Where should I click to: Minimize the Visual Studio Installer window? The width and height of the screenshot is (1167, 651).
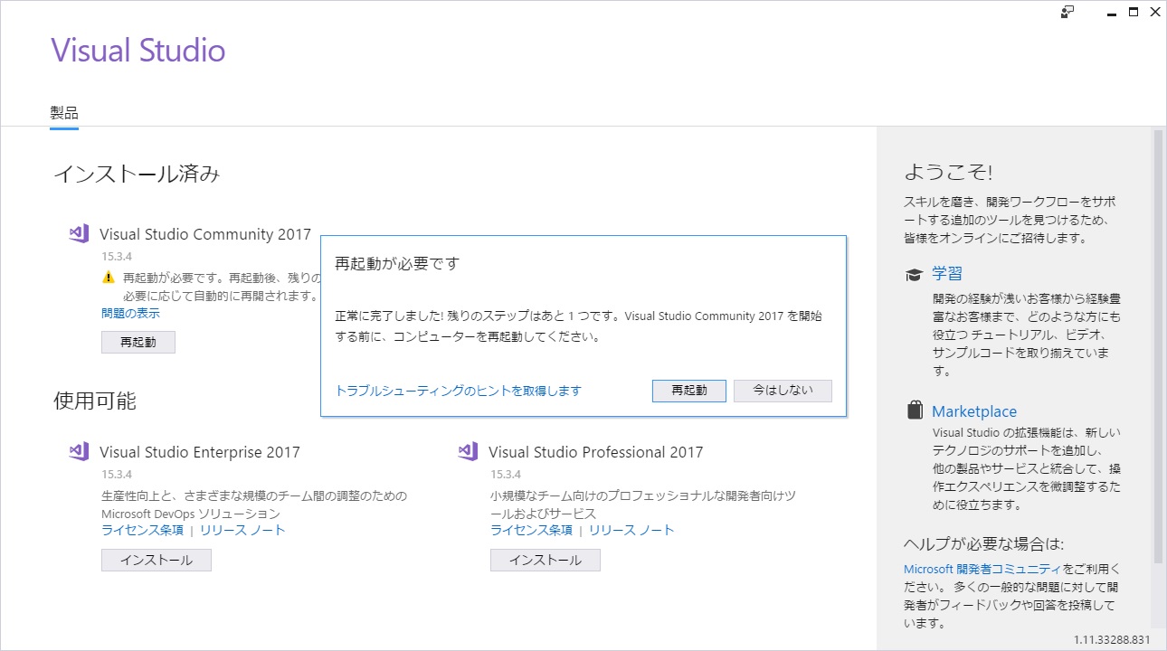pos(1111,12)
